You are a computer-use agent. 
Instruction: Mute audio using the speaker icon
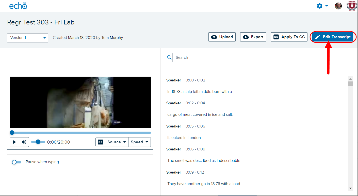coord(24,142)
